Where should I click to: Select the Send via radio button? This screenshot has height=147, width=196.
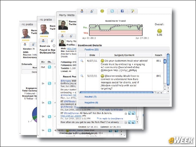coord(54,46)
